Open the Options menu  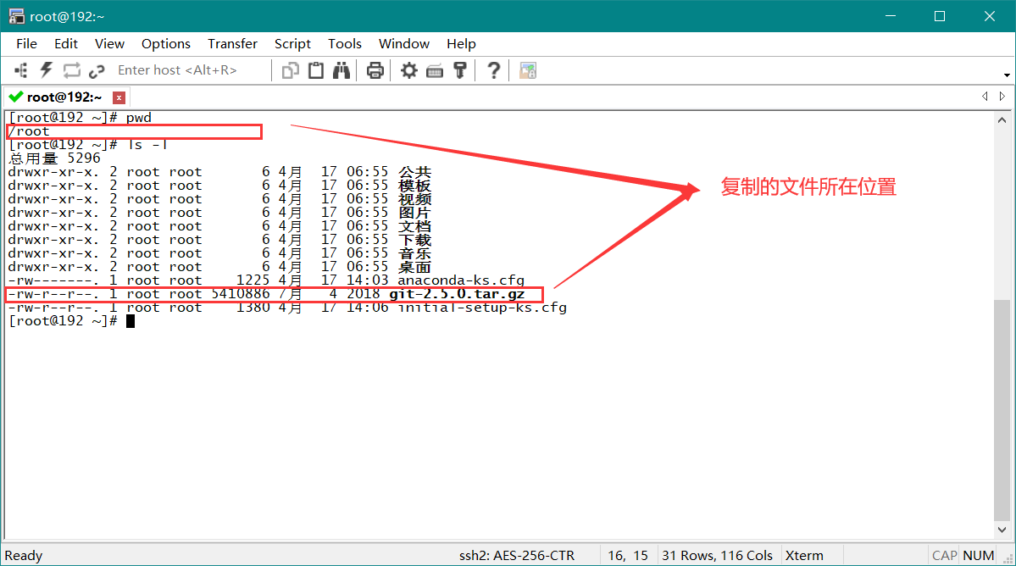[x=165, y=44]
